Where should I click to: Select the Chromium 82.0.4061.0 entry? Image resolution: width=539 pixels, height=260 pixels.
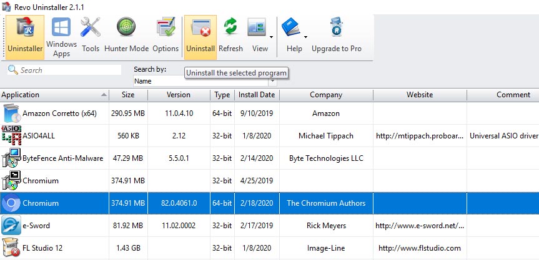tap(270, 203)
